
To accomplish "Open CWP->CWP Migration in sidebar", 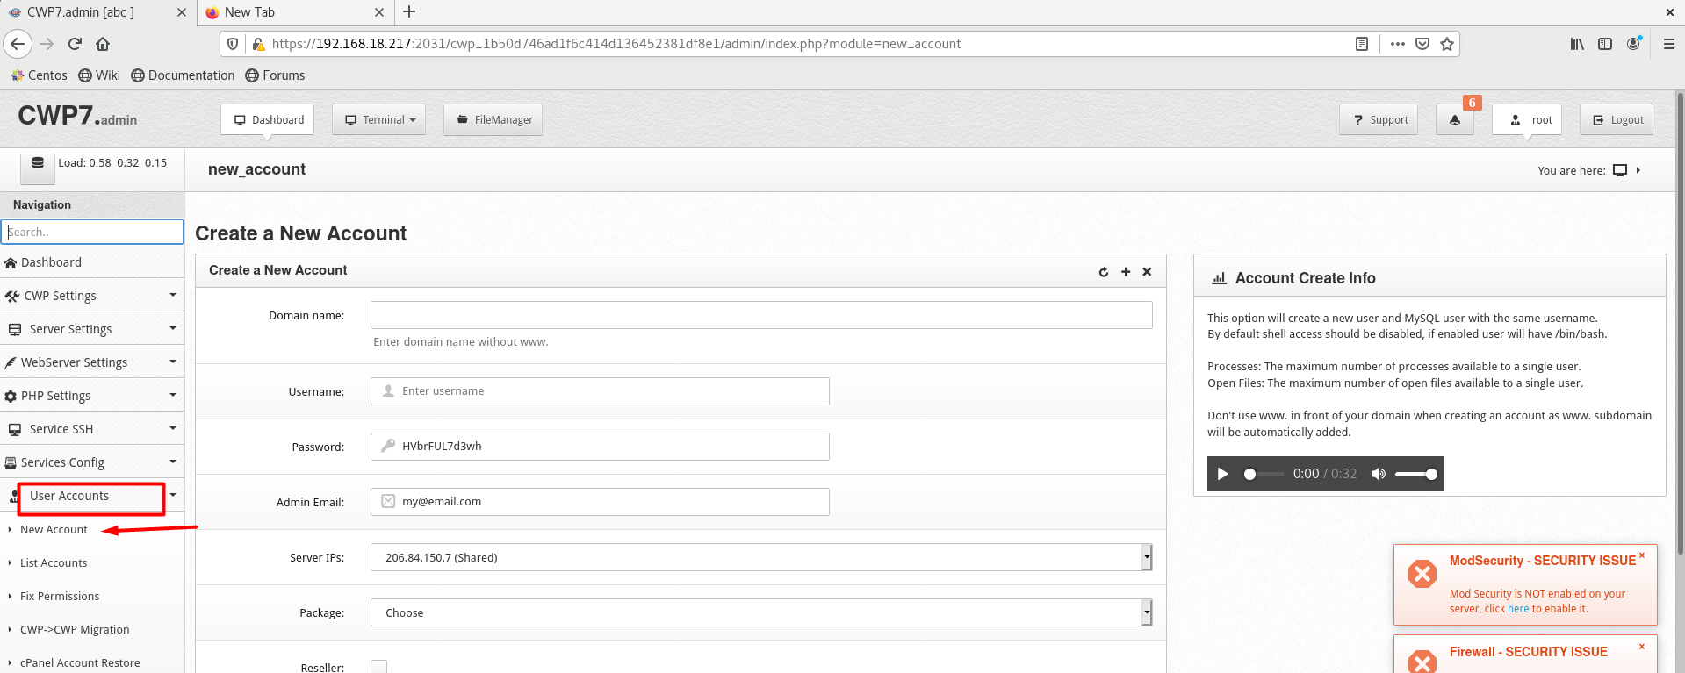I will click(x=75, y=630).
